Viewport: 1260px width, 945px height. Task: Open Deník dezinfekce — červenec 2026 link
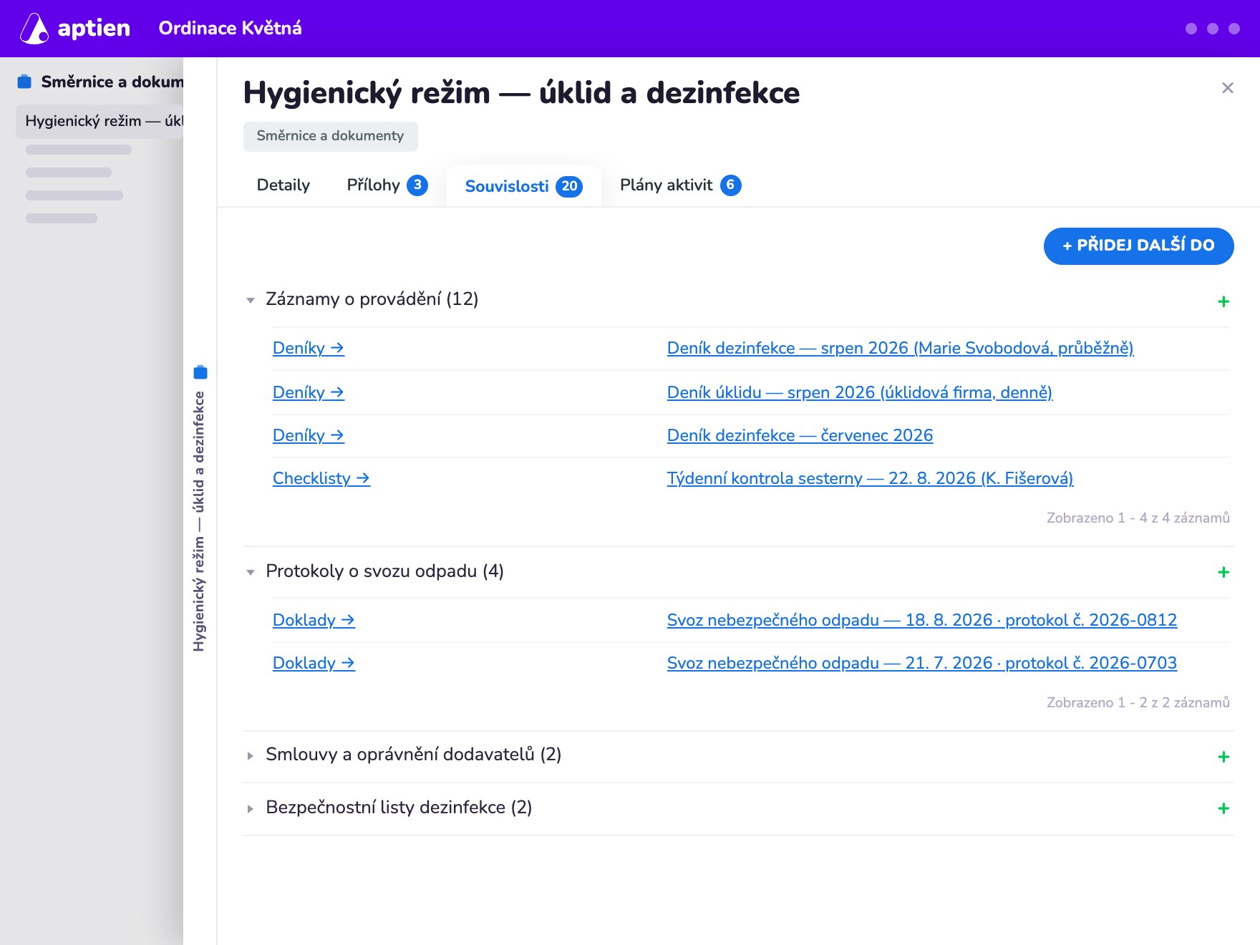[x=800, y=435]
